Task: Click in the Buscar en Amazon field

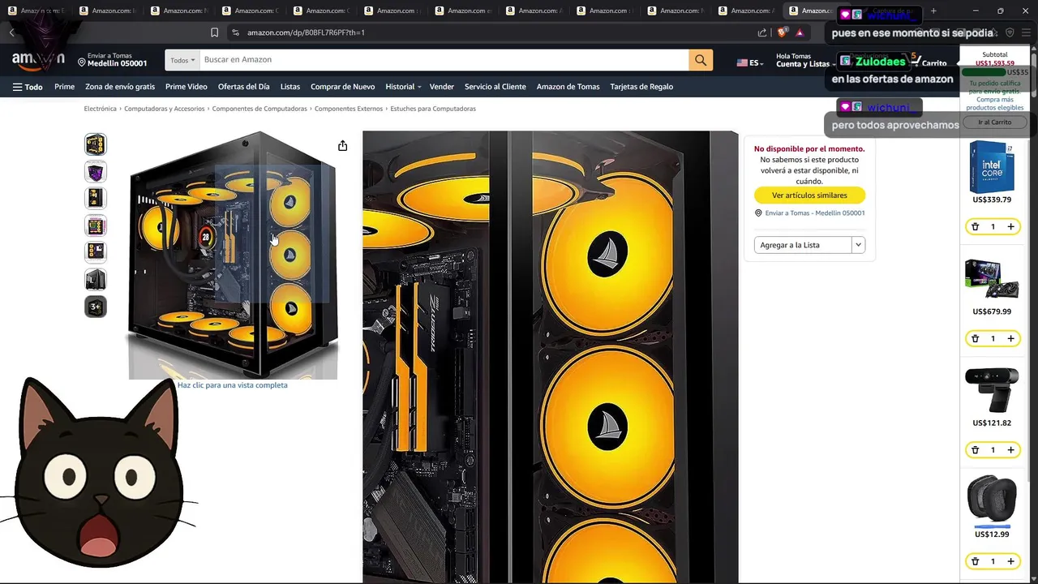Action: point(444,60)
